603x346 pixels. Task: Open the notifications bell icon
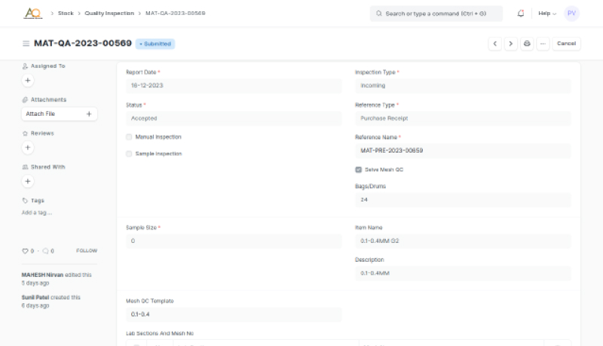click(521, 14)
